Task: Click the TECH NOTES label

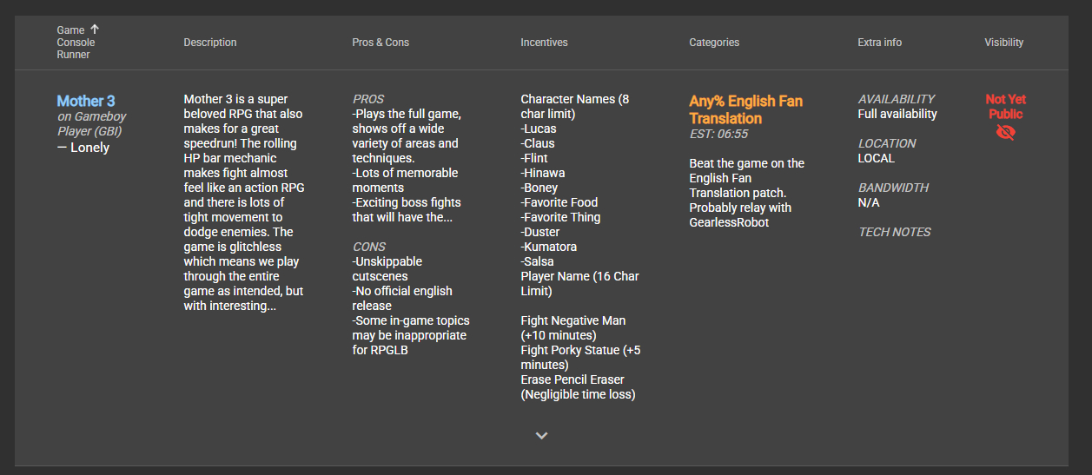Action: click(x=894, y=232)
